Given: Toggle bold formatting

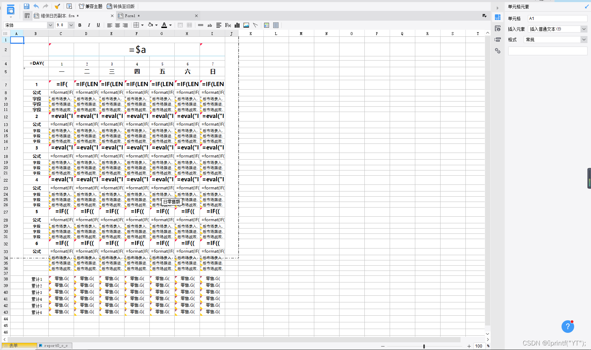Looking at the screenshot, I should 80,25.
